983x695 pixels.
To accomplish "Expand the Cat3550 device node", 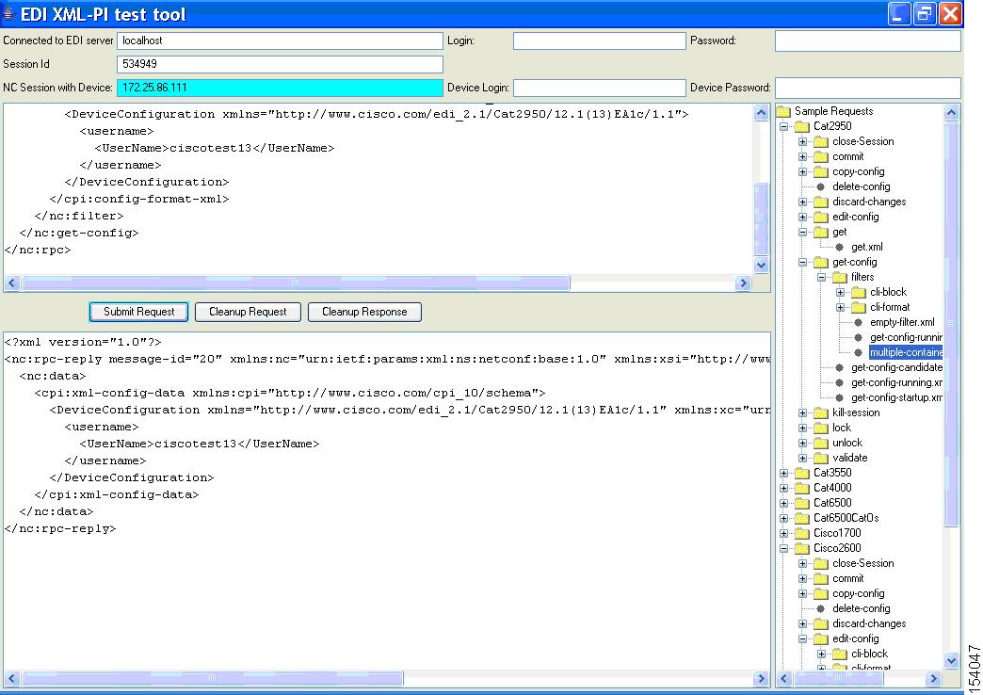I will [x=783, y=473].
